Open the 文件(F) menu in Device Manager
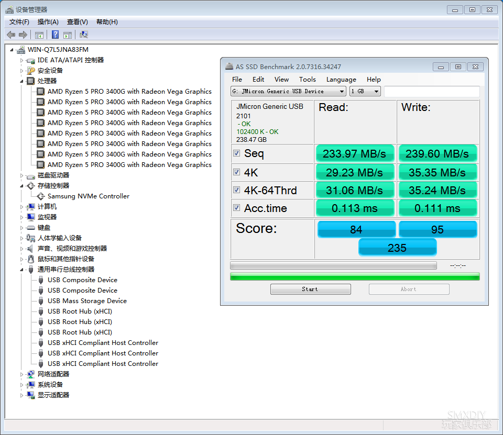The height and width of the screenshot is (435, 503). [19, 22]
